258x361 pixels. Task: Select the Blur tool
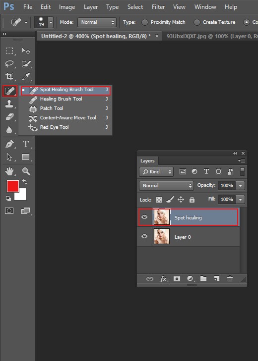point(9,130)
